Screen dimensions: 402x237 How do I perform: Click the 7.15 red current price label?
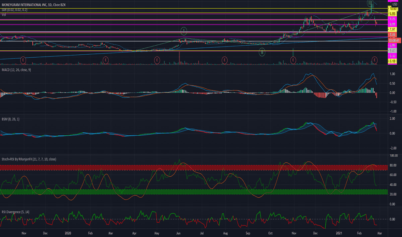(x=392, y=35)
